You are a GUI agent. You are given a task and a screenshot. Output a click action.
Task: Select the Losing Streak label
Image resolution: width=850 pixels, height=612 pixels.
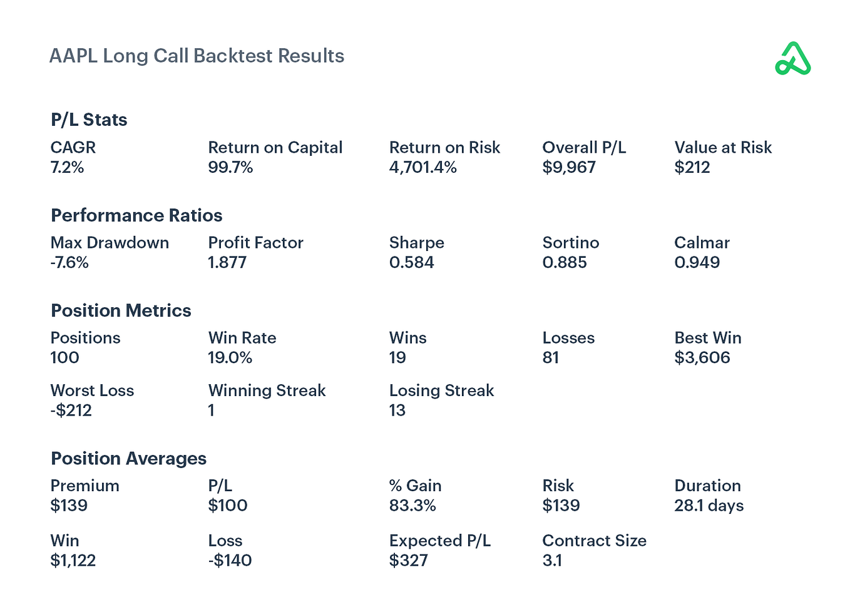click(x=441, y=390)
